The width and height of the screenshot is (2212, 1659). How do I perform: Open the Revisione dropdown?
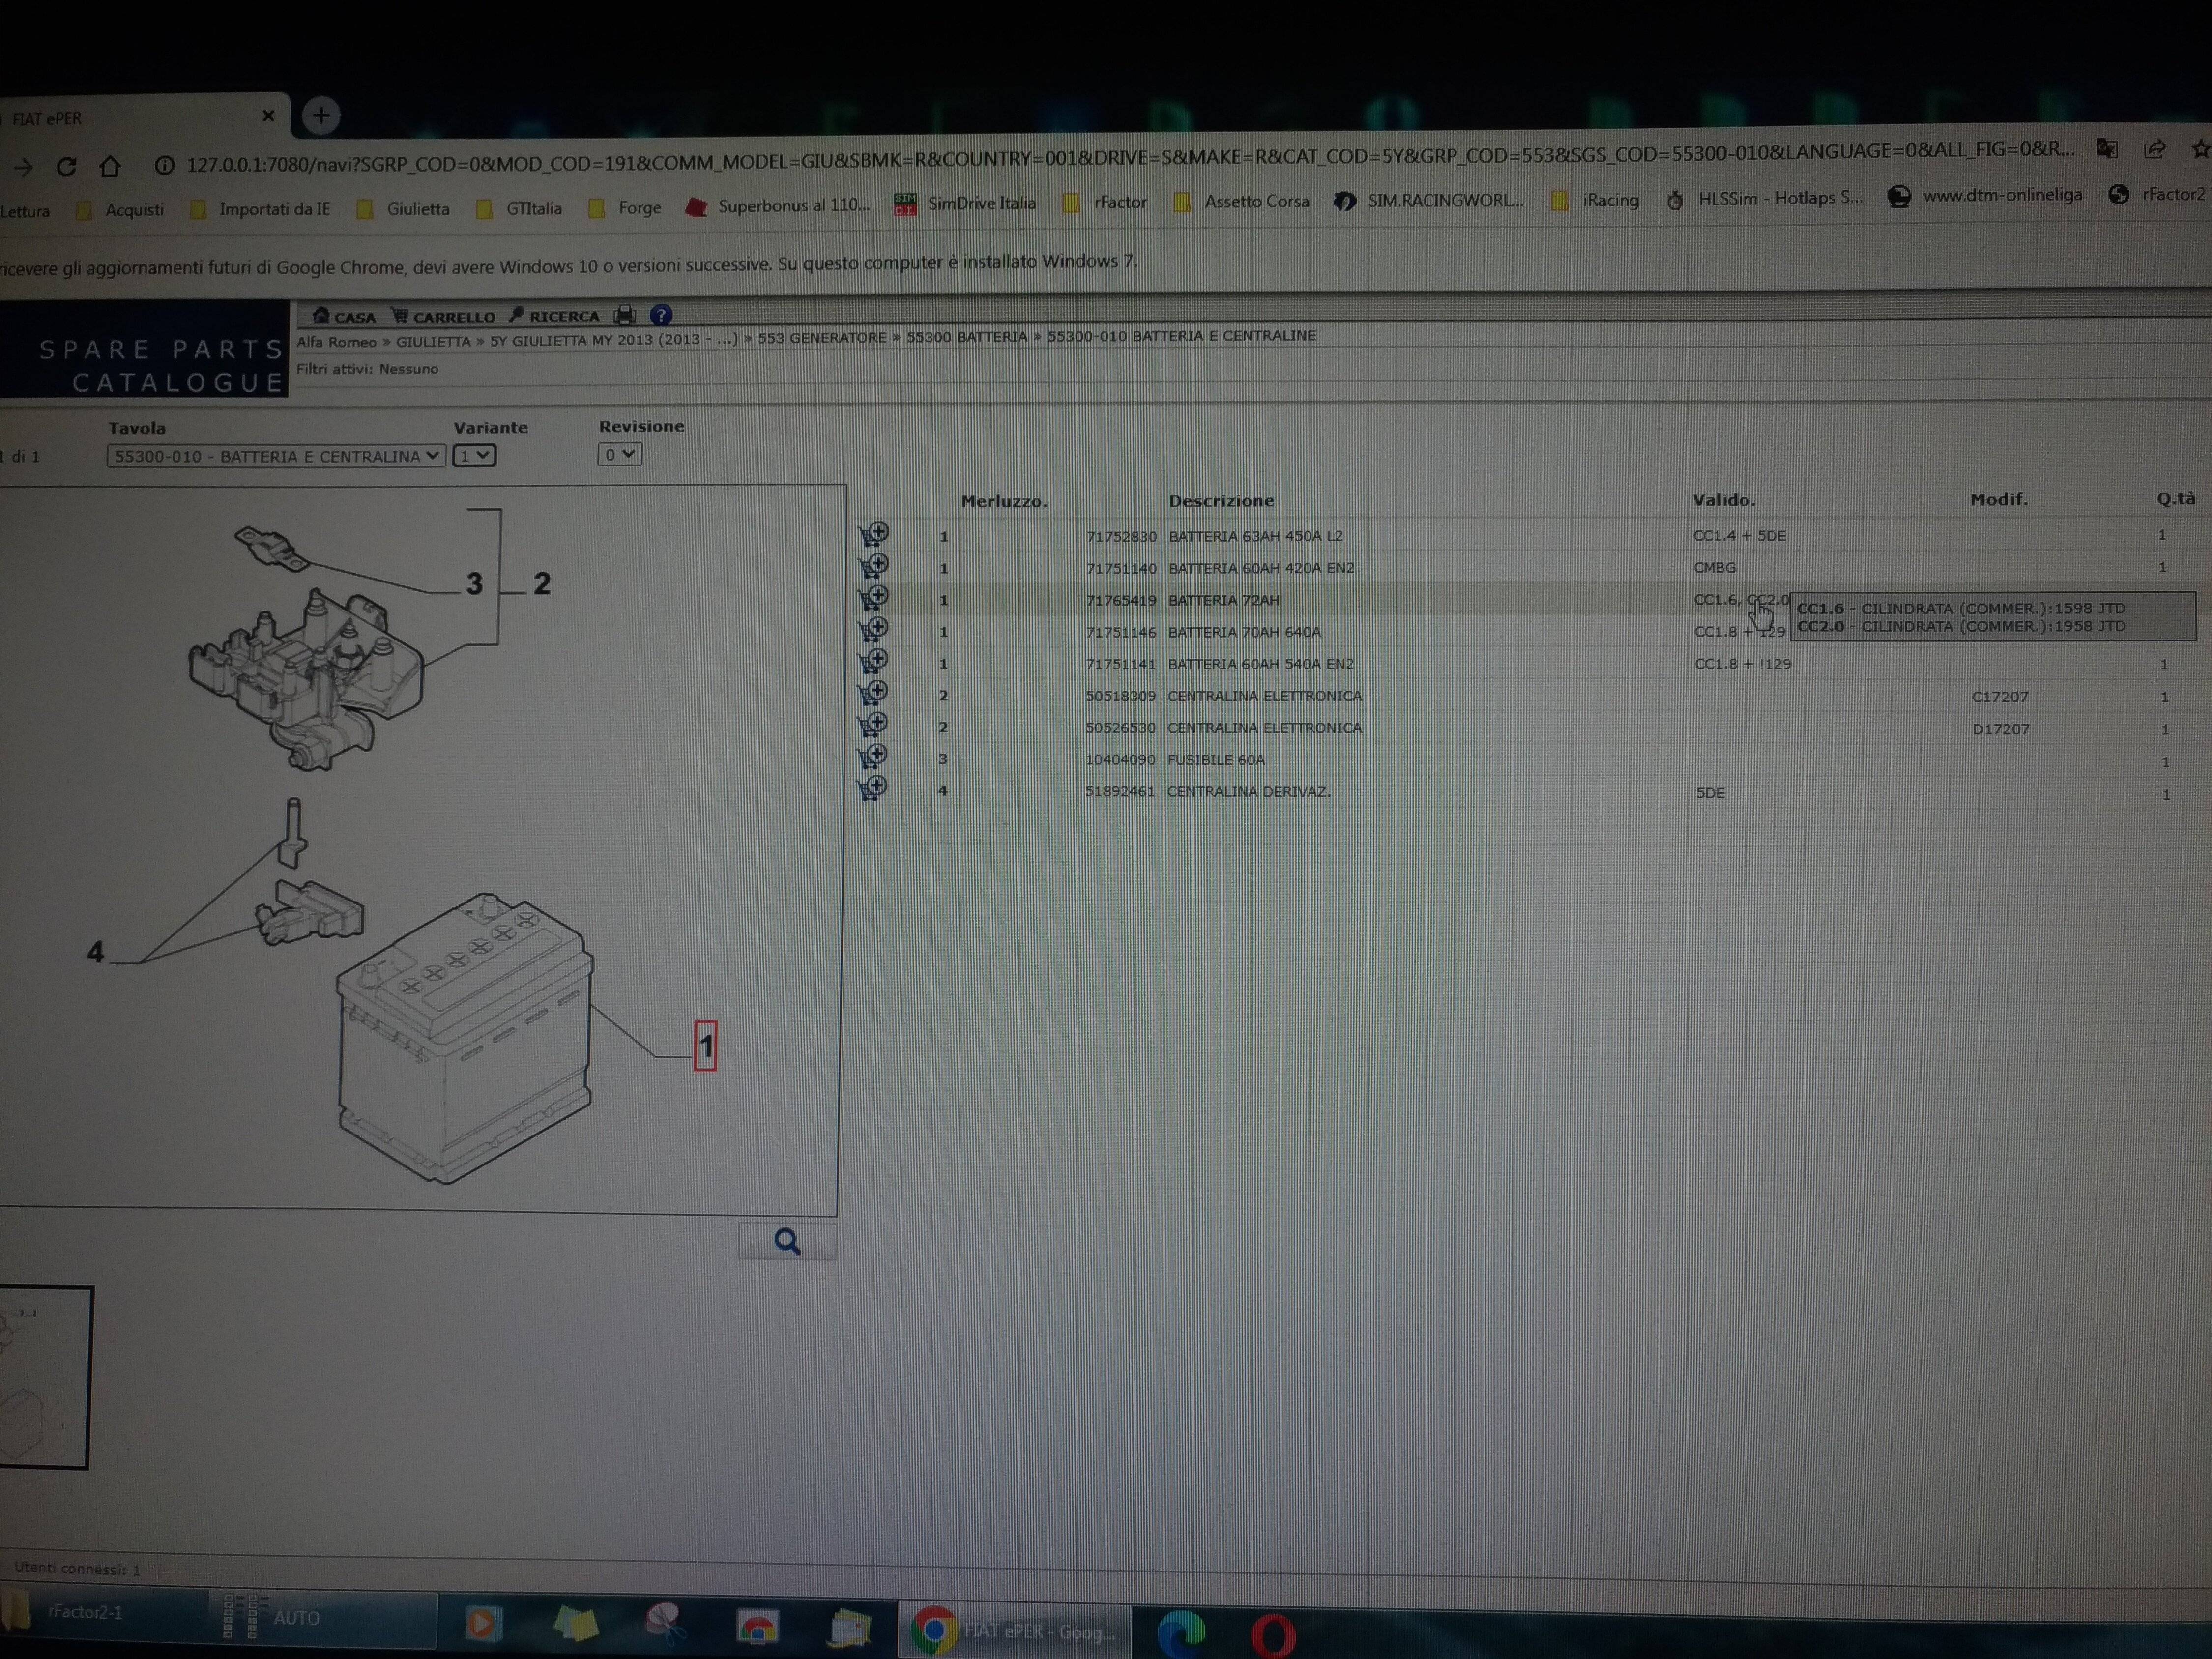point(620,454)
